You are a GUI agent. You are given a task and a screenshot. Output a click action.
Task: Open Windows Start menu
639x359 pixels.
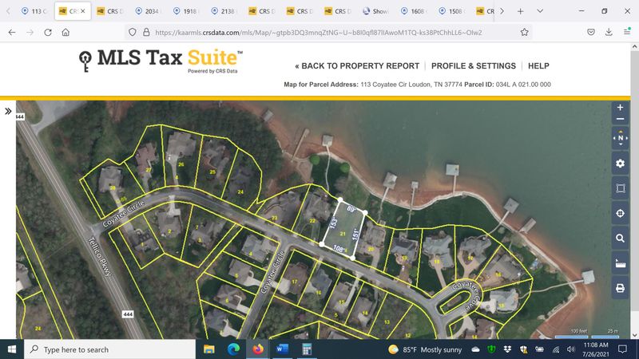(x=12, y=349)
